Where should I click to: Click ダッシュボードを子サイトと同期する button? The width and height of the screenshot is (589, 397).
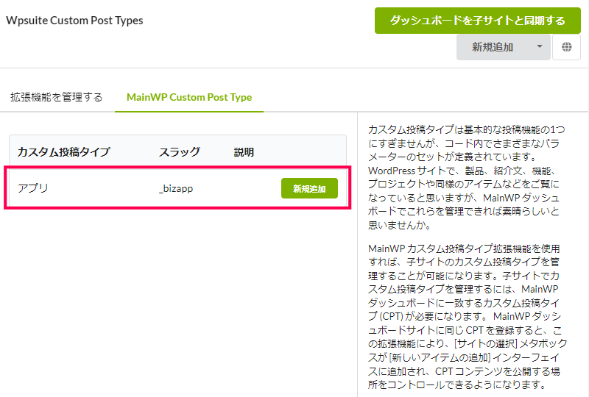coord(477,21)
